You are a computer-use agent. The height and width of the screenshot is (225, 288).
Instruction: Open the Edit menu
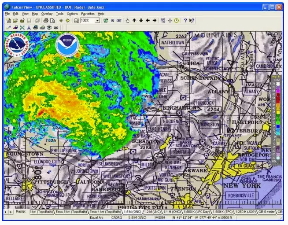click(15, 14)
